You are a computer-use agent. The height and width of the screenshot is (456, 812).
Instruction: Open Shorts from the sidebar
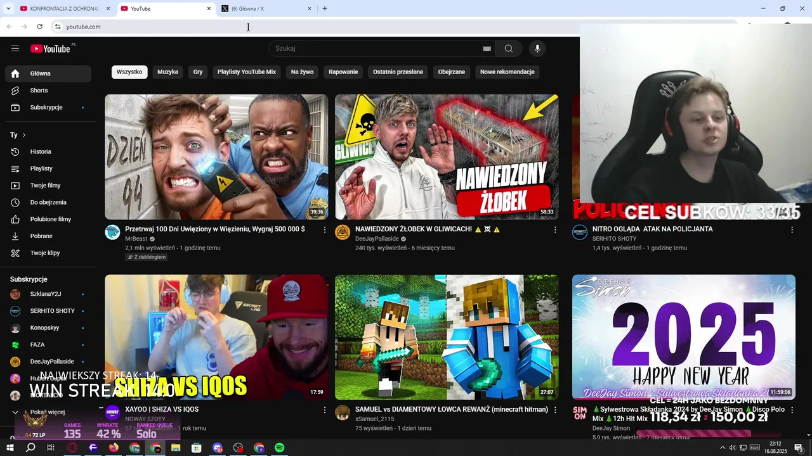48,91
